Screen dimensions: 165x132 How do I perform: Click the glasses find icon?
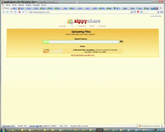click(x=162, y=12)
